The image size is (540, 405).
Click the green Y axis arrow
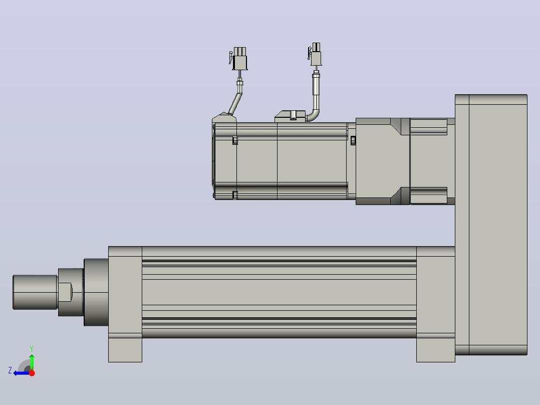[32, 362]
